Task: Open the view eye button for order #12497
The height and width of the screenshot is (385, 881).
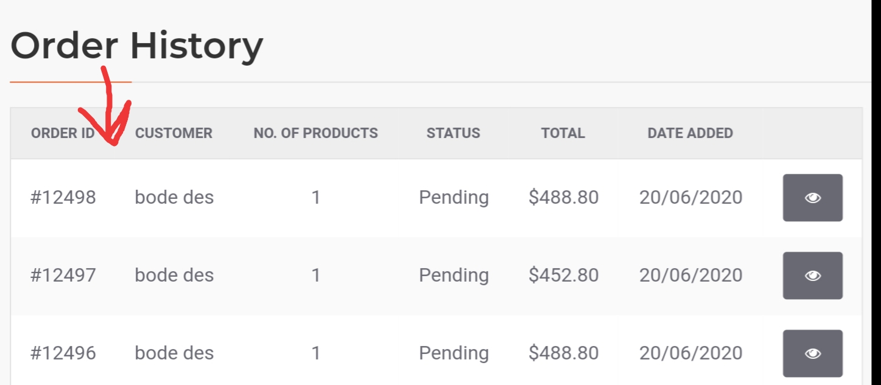Action: pos(812,276)
